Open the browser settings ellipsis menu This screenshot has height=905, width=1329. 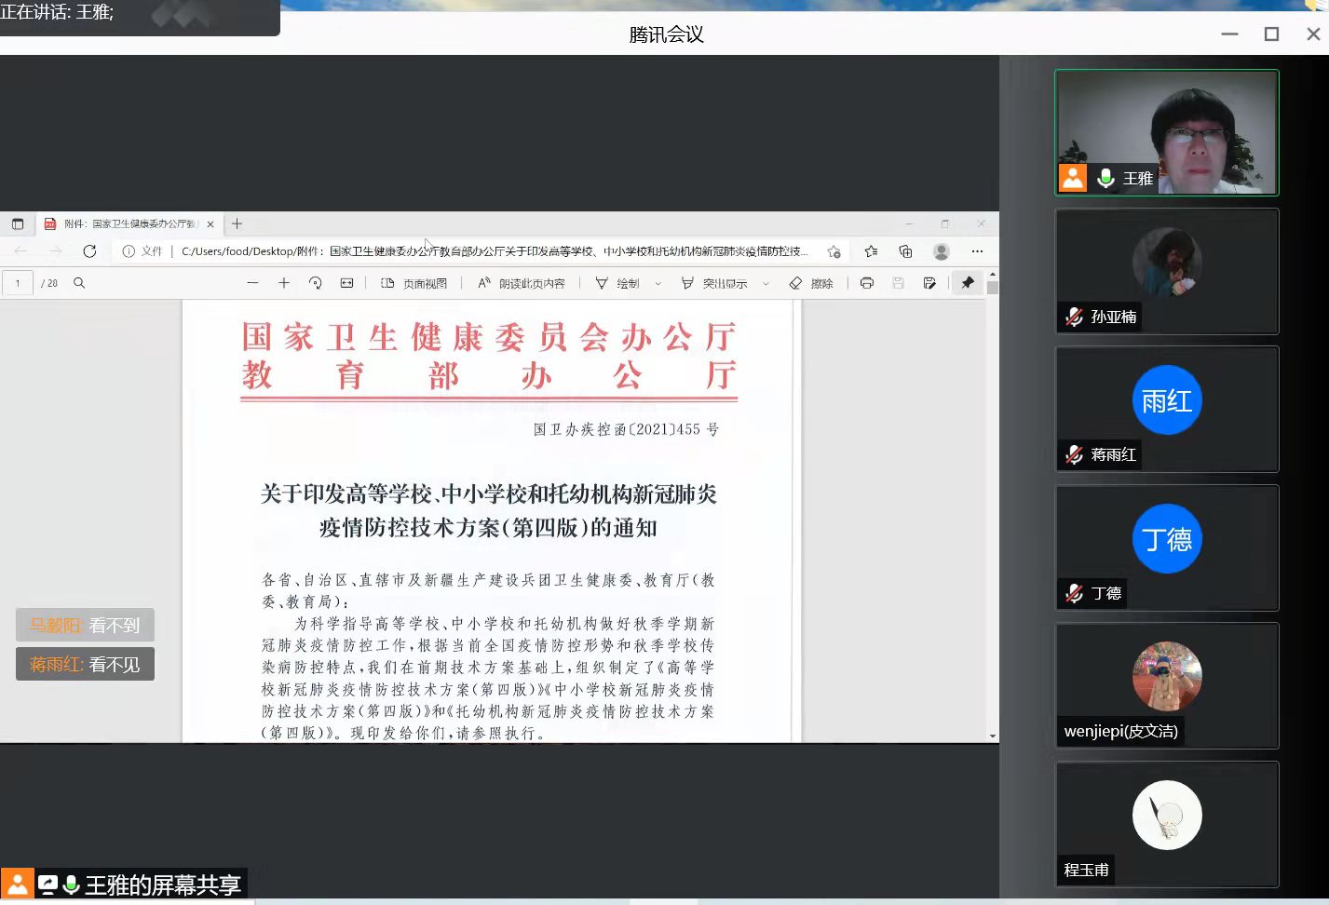(977, 251)
